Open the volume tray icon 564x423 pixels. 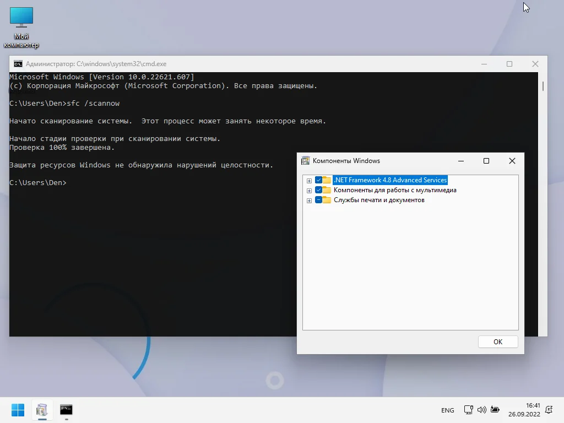pos(481,410)
